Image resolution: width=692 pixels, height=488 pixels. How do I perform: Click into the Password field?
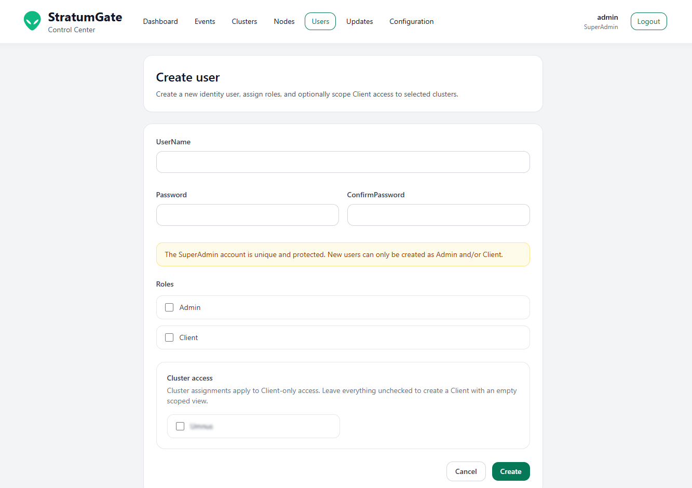(x=247, y=215)
